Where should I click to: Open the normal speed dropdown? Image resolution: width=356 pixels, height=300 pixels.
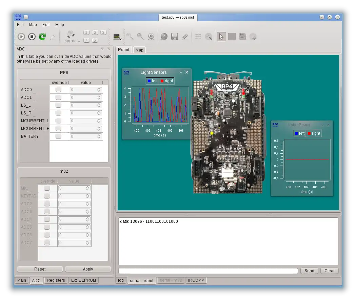[x=72, y=41]
